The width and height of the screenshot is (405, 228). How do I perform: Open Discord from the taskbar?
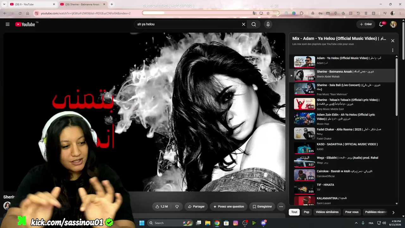264,223
